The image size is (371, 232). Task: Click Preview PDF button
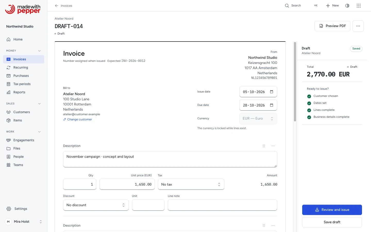[x=332, y=26]
